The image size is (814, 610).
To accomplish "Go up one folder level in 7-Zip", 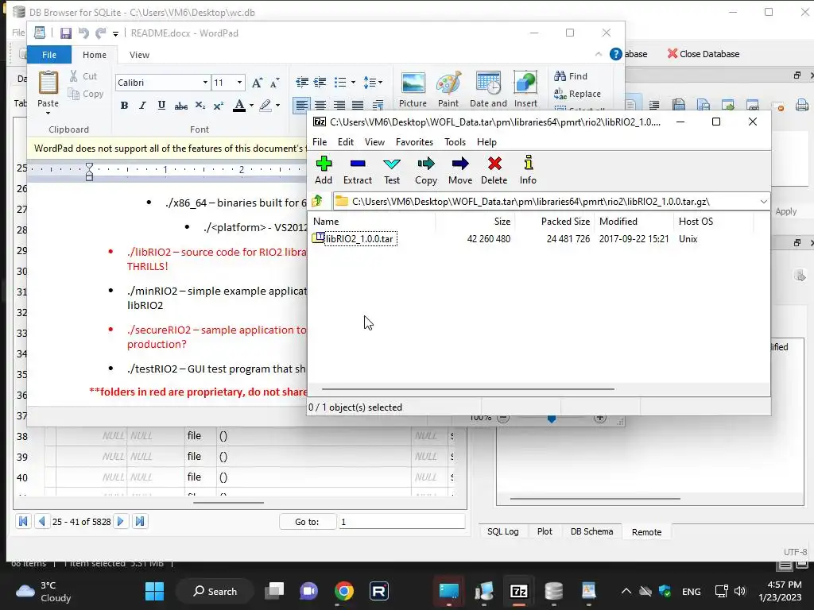I will click(x=317, y=201).
